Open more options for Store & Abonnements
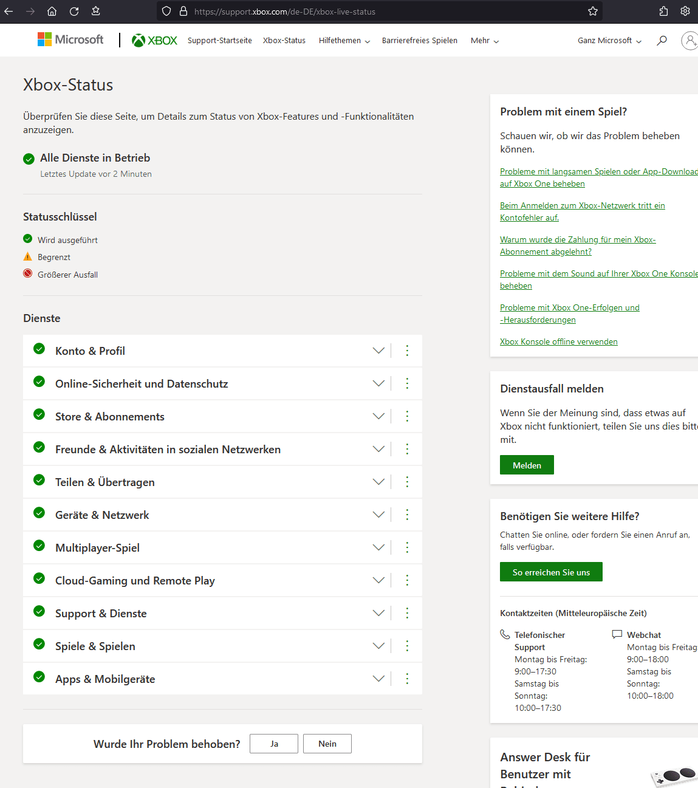The image size is (698, 788). [407, 416]
